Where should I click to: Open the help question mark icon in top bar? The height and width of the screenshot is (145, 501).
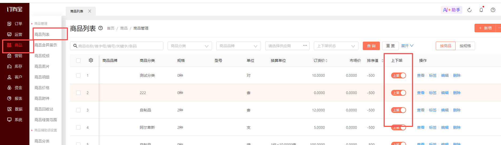pos(493,10)
